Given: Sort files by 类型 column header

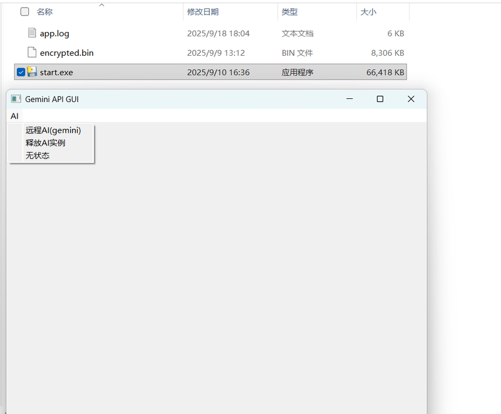Looking at the screenshot, I should (x=289, y=12).
